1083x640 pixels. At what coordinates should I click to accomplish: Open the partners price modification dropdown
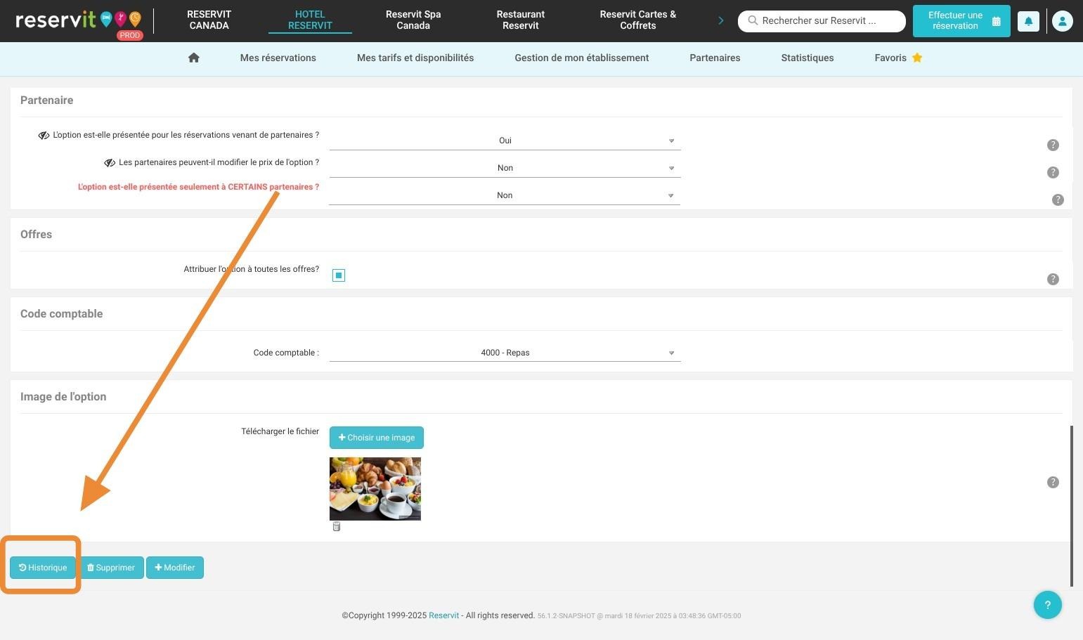pos(505,168)
